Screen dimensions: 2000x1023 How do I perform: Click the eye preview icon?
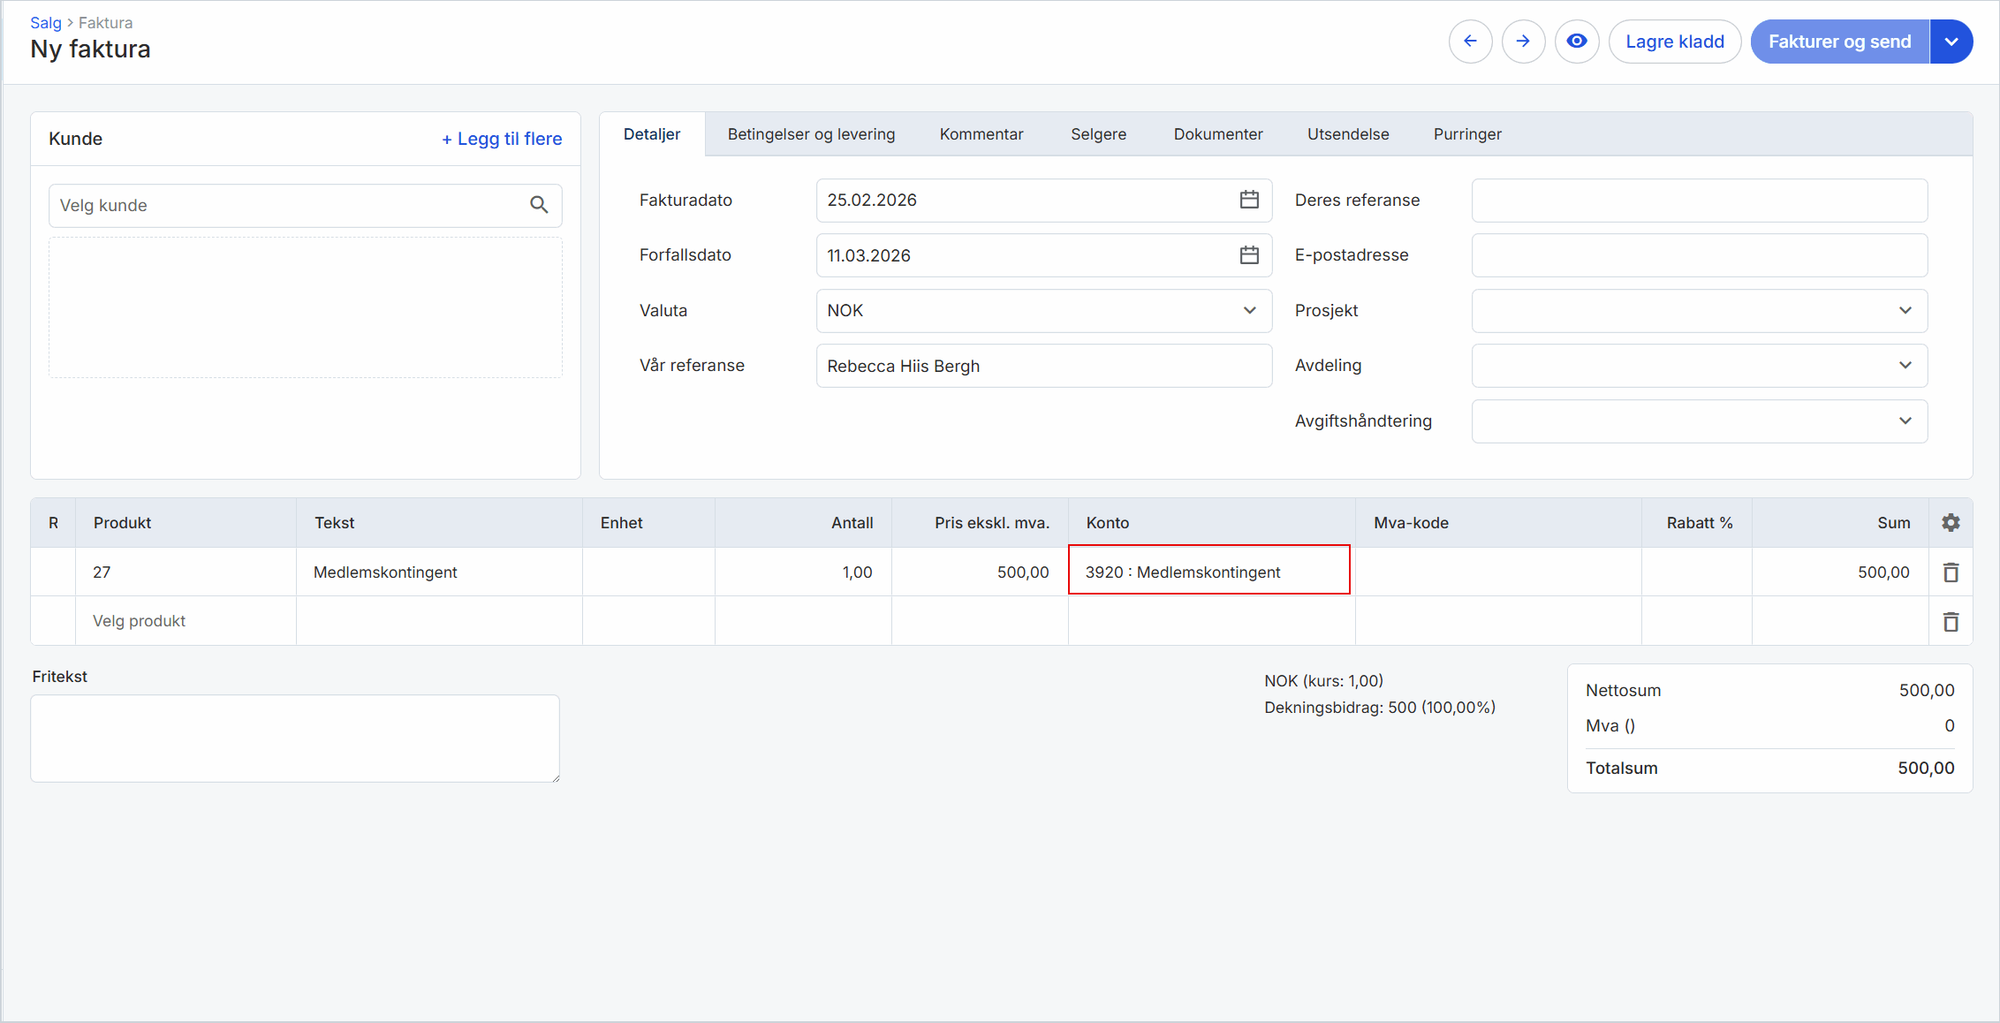(x=1577, y=42)
